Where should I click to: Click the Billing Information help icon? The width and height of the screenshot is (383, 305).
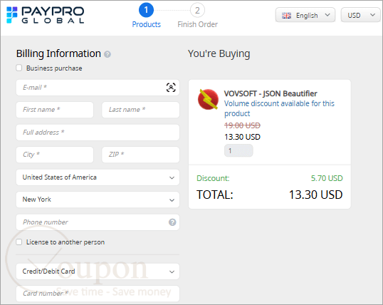pyautogui.click(x=107, y=54)
